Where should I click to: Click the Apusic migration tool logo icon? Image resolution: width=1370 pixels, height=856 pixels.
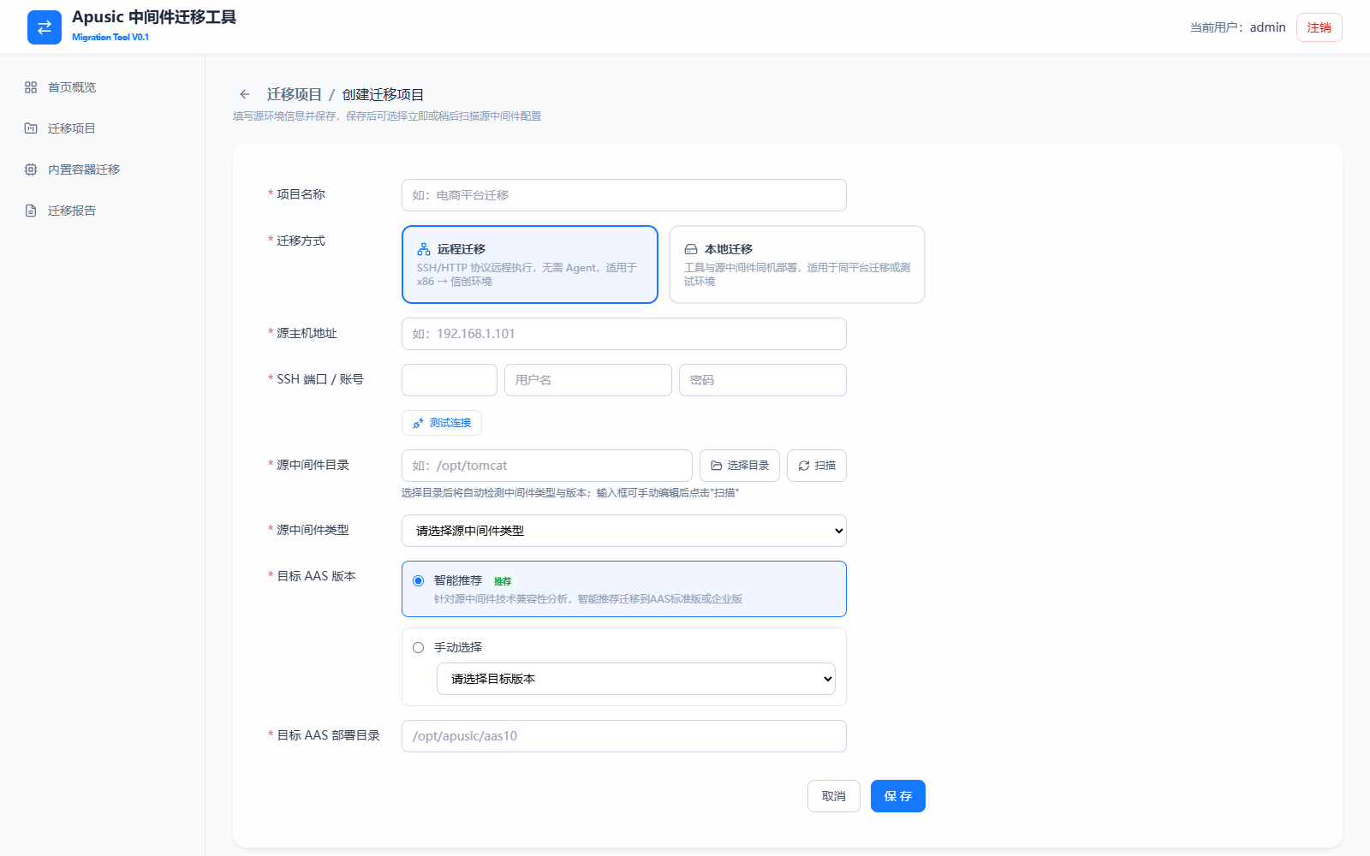tap(45, 27)
